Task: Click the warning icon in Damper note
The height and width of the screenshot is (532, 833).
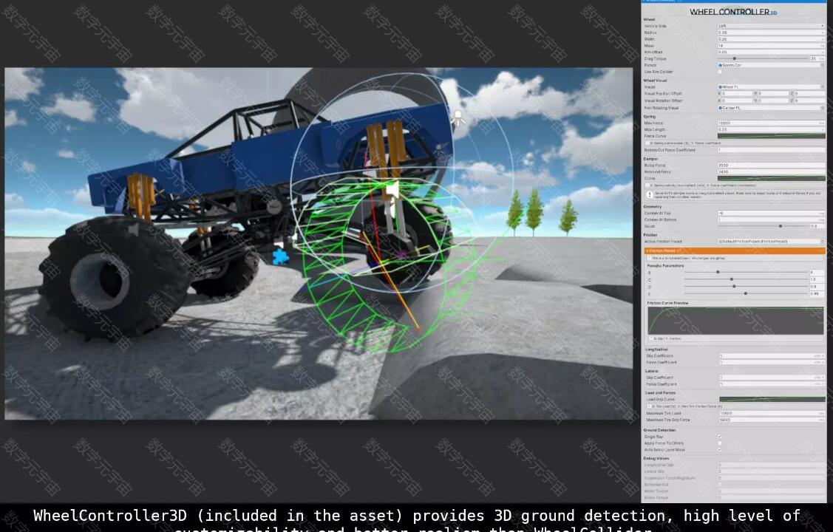Action: [x=650, y=195]
